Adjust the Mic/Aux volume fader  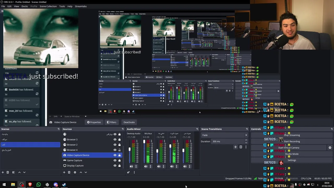coord(144,142)
